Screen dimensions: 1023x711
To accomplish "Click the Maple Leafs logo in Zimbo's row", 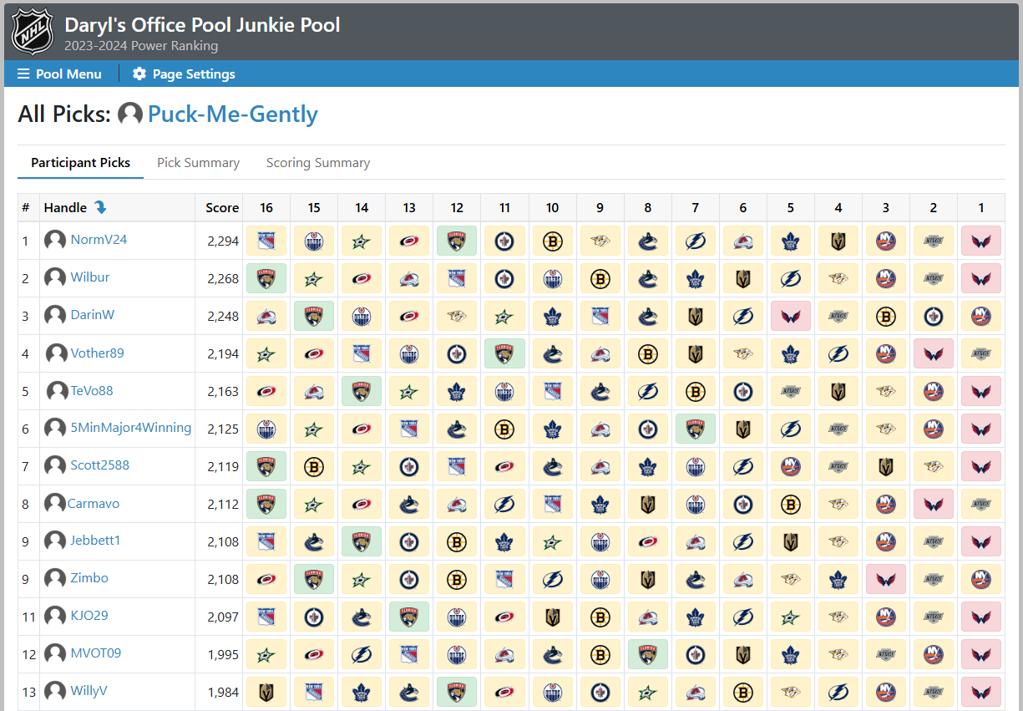I will (x=838, y=579).
